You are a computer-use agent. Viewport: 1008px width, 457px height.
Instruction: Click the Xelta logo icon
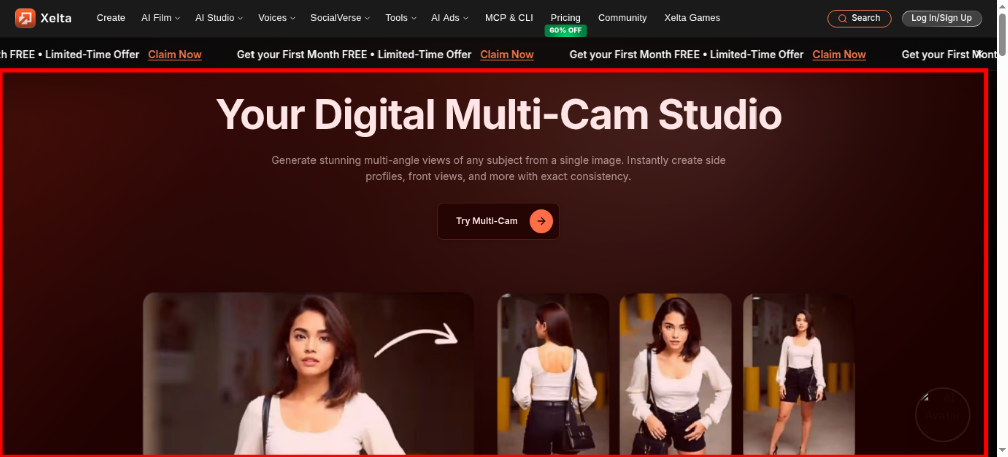(x=25, y=18)
